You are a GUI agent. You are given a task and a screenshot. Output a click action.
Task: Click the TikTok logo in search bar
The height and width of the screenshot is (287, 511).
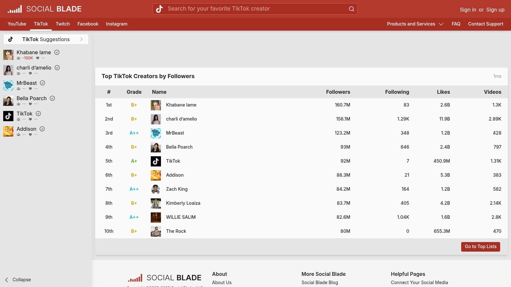coord(159,9)
